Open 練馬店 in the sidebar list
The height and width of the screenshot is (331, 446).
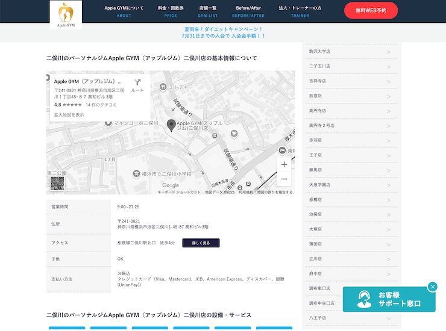pos(351,170)
